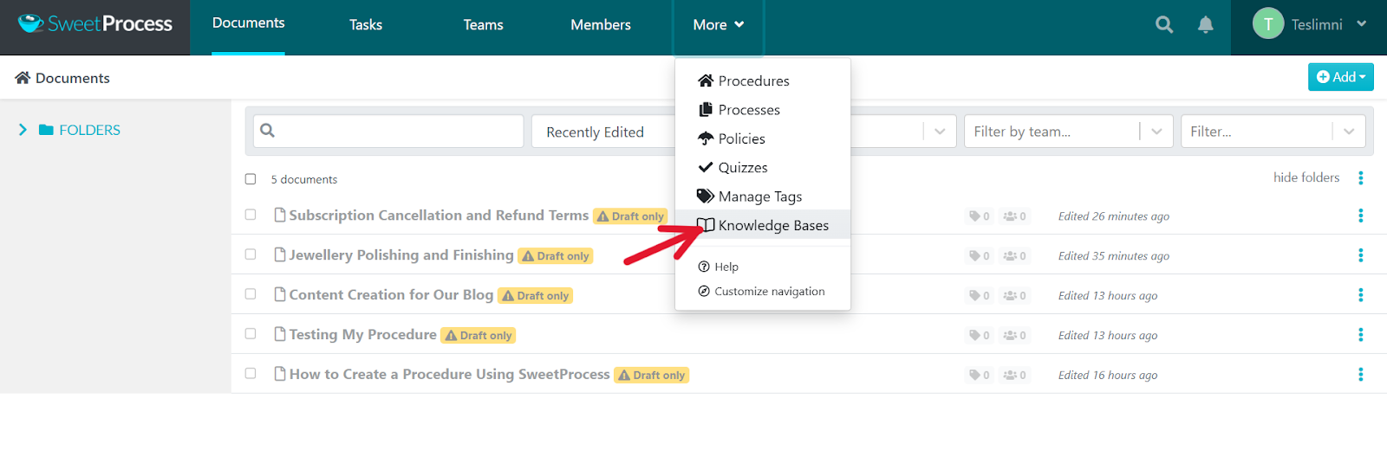Click team count icon in Content Creation row
The height and width of the screenshot is (457, 1387).
click(x=1010, y=296)
